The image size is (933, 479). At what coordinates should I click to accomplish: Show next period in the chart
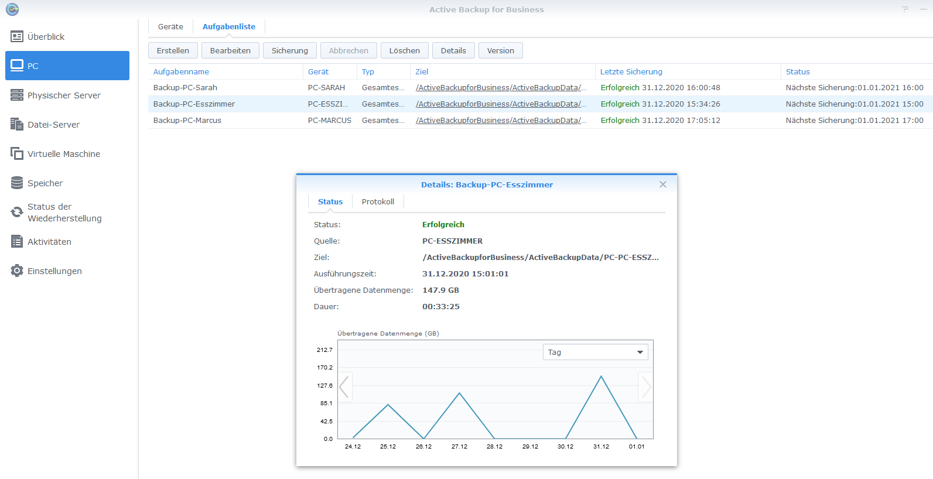645,387
